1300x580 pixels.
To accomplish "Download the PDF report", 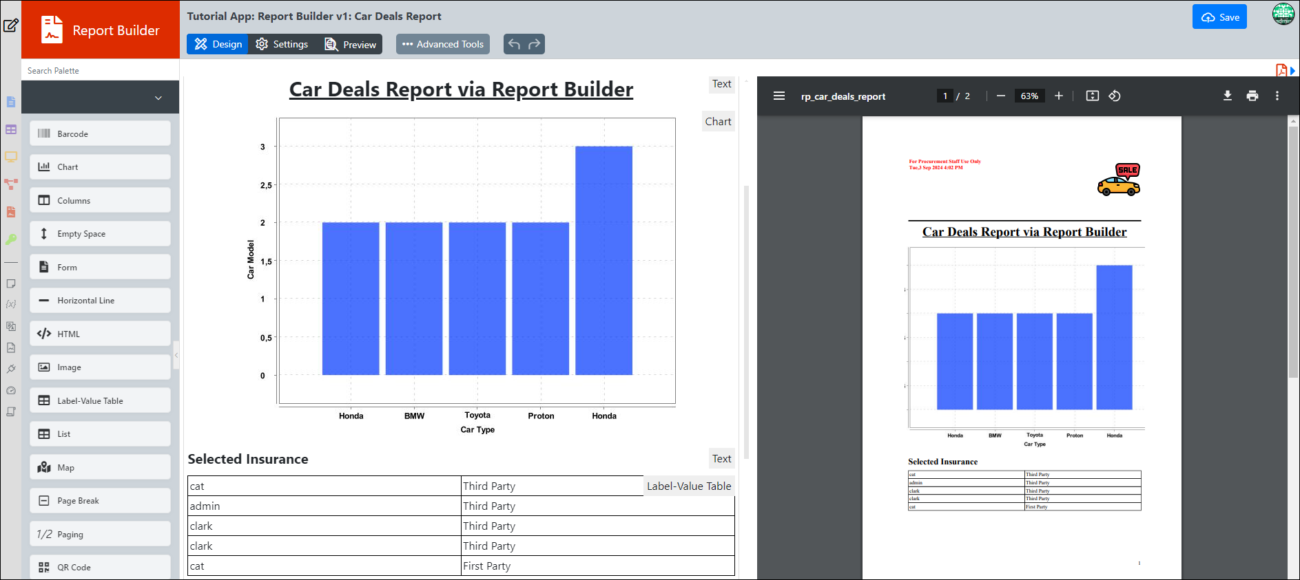I will click(1228, 96).
